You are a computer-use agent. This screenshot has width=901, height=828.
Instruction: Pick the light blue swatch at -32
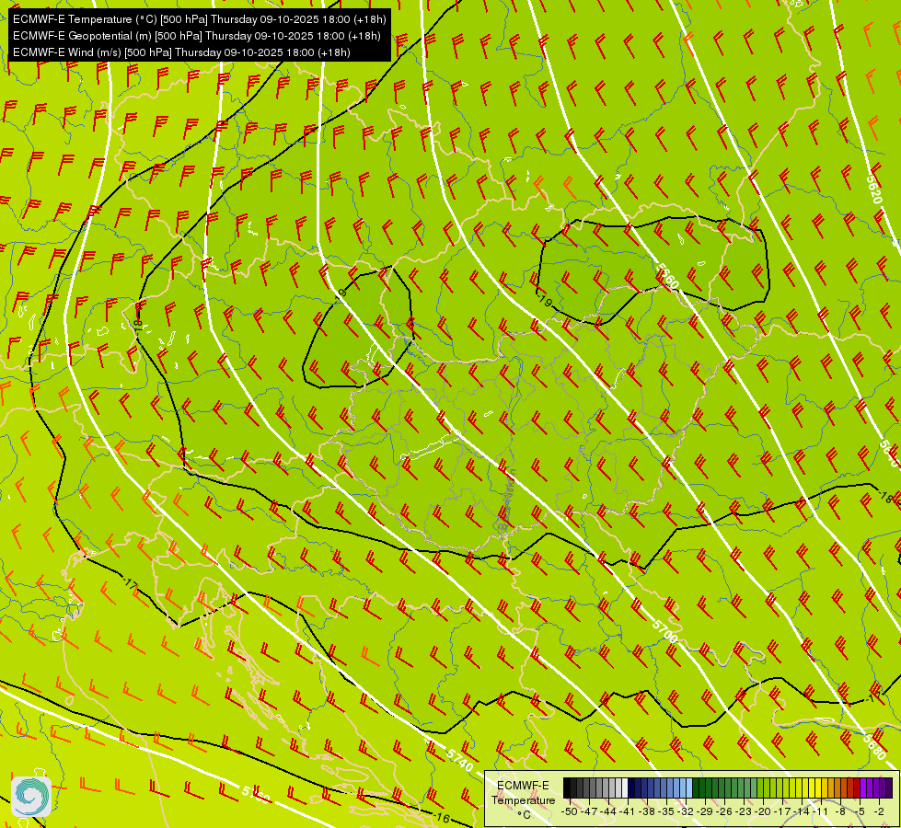tap(689, 788)
